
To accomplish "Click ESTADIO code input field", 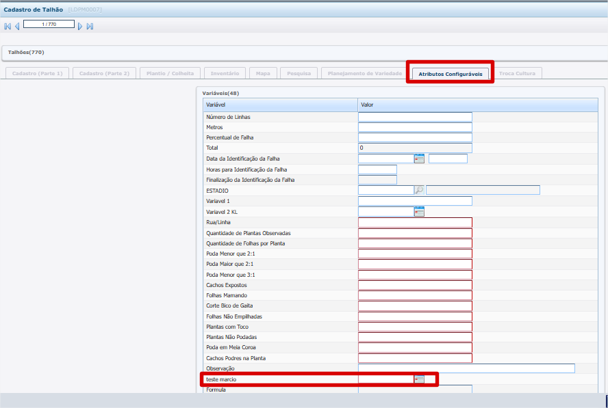I will pos(386,190).
